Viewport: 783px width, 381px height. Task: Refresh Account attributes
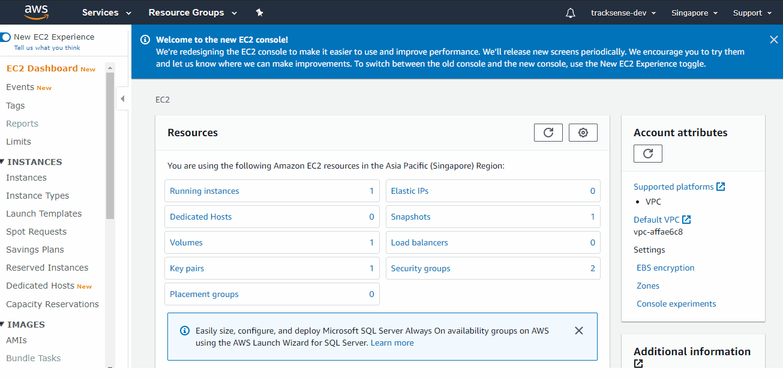point(648,154)
